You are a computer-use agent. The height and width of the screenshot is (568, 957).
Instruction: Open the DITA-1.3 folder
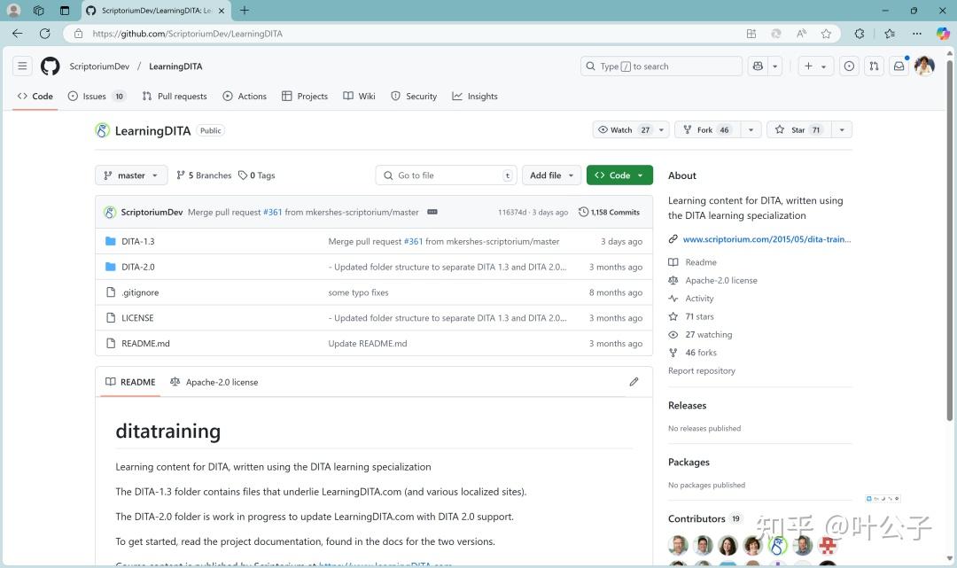pos(138,241)
